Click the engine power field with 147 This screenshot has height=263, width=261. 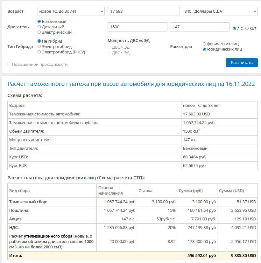point(200,27)
